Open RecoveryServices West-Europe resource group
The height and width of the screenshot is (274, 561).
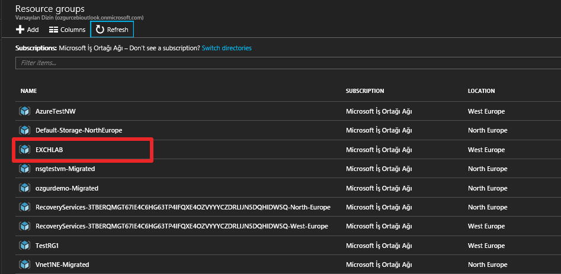tap(182, 226)
